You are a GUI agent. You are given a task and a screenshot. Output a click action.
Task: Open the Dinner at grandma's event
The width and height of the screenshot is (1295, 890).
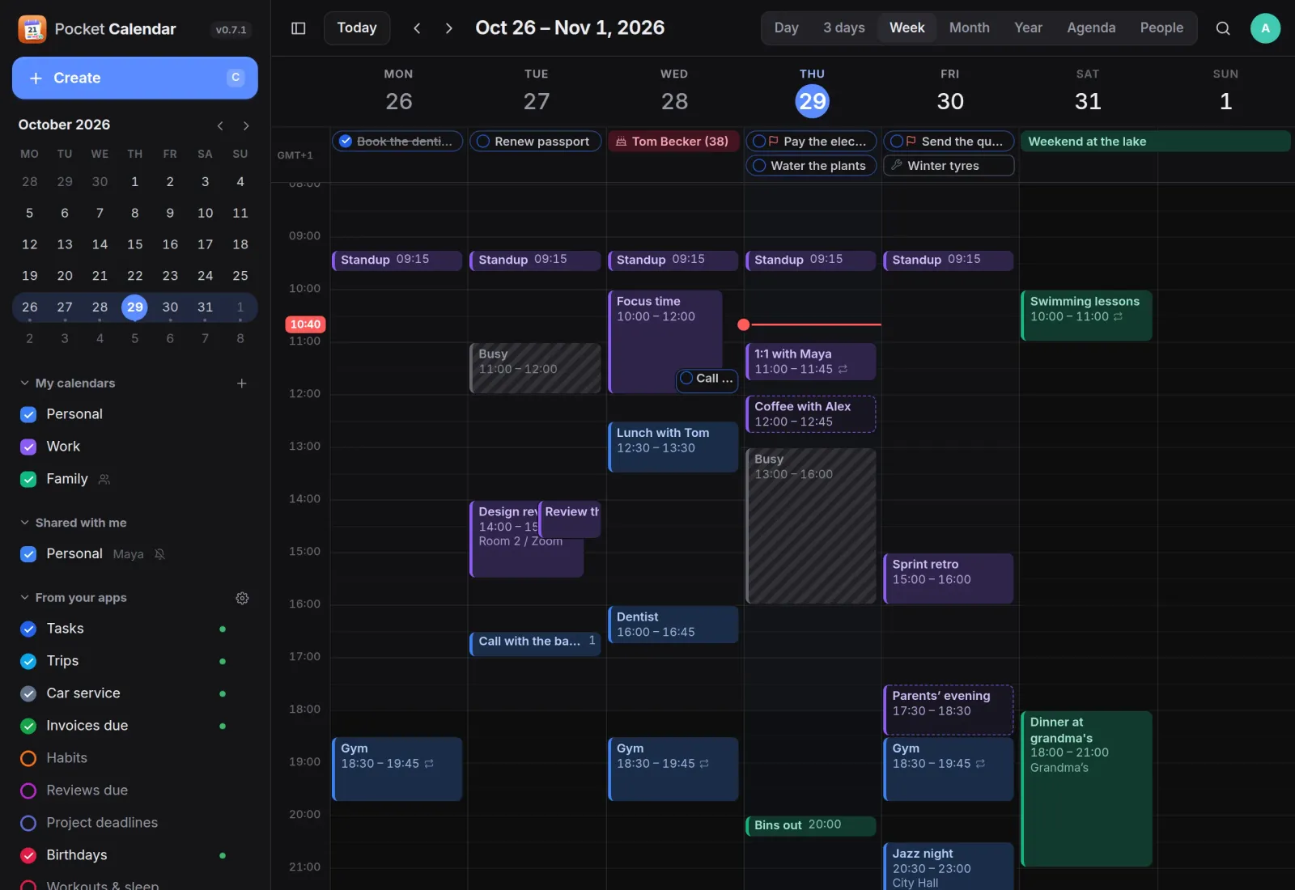1086,789
